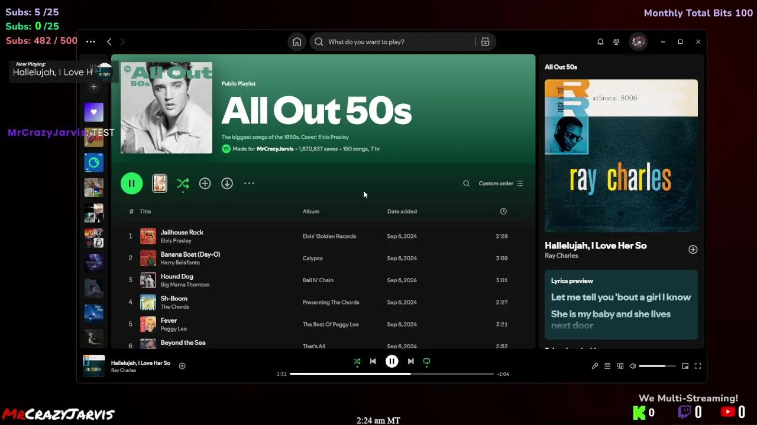Open Friend Activity icon
Screen dimensions: 757x425
[x=616, y=42]
